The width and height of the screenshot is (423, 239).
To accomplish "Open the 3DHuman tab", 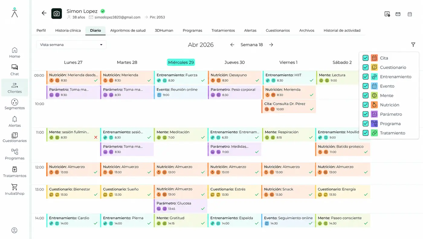I will [x=164, y=31].
